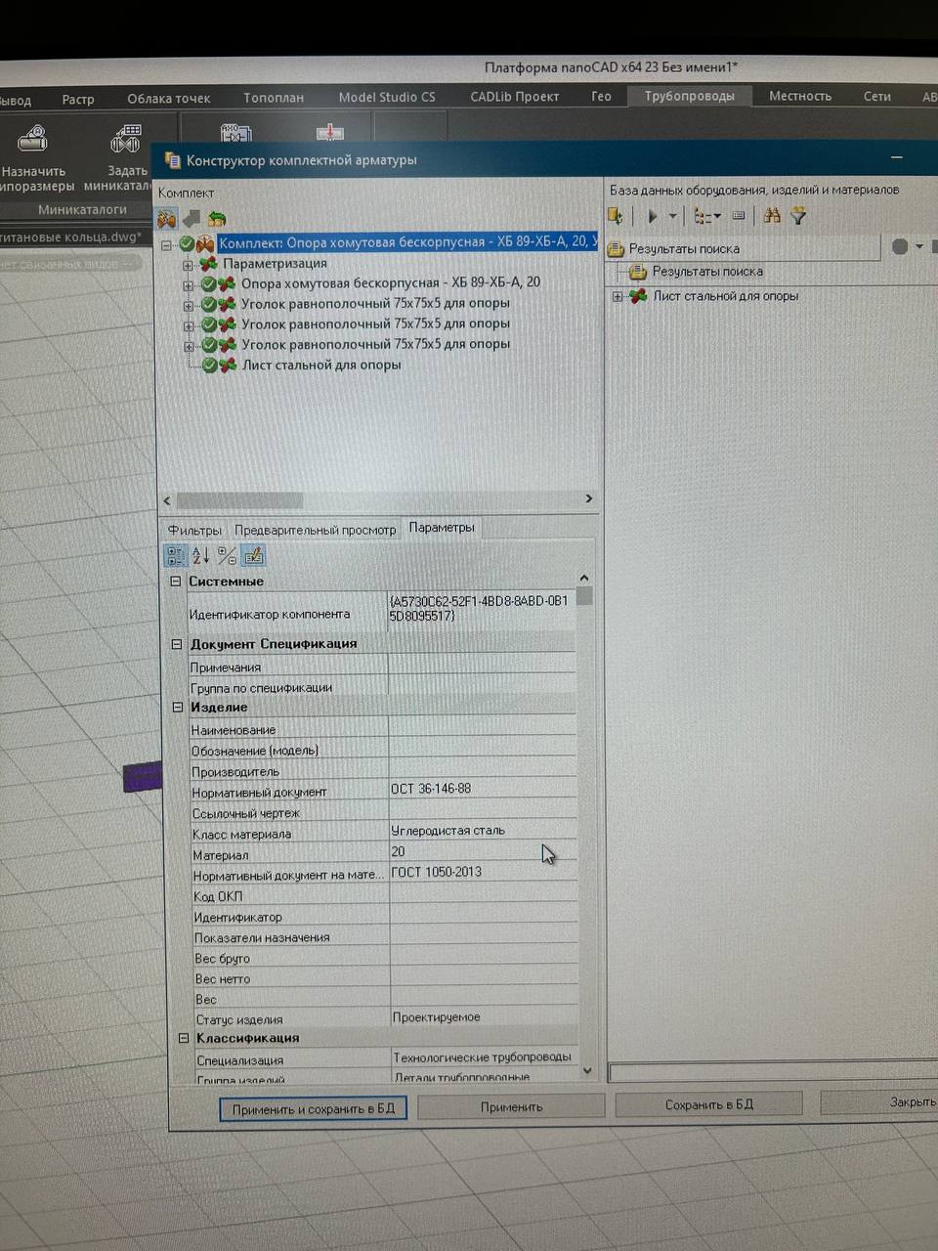Click the green return arrow icon under Комплект
The width and height of the screenshot is (938, 1251).
click(x=216, y=219)
